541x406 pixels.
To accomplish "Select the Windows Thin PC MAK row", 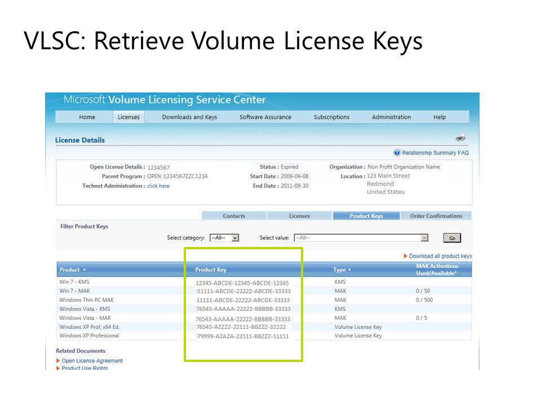I will pos(264,299).
